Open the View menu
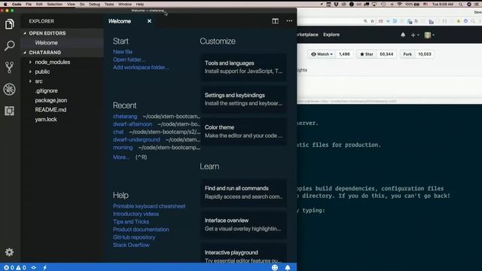The height and width of the screenshot is (271, 482). click(x=71, y=5)
